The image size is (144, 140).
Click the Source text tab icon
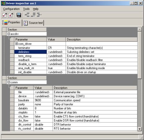coord(26,23)
